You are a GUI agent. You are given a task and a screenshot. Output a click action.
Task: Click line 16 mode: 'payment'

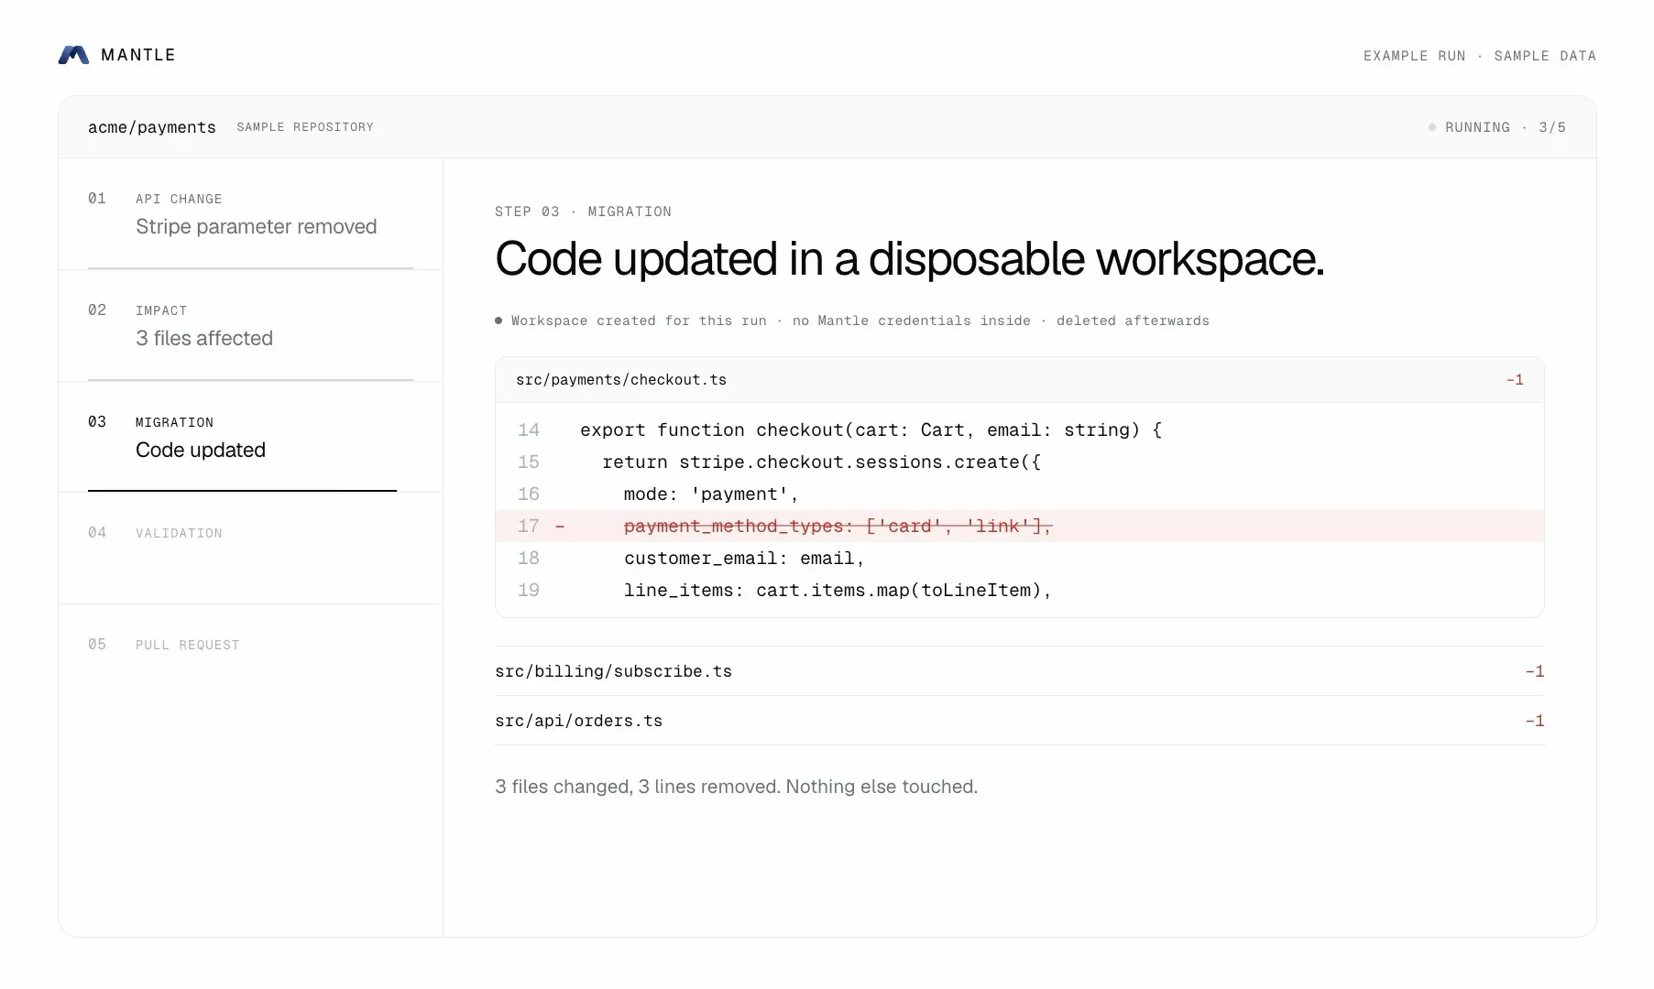(1019, 494)
